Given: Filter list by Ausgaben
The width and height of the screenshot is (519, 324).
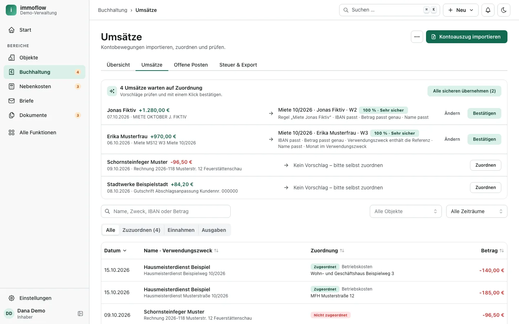Looking at the screenshot, I should pos(214,230).
